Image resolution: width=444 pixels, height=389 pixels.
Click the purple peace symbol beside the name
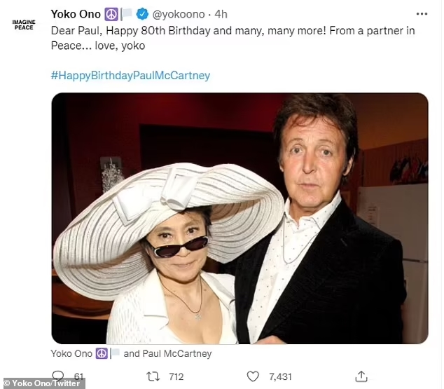coord(111,14)
